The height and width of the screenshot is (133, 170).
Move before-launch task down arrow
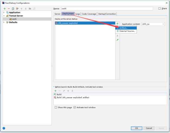[x=72, y=91]
